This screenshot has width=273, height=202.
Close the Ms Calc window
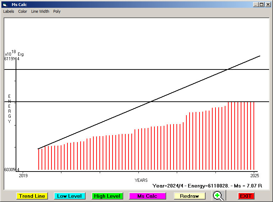268,5
